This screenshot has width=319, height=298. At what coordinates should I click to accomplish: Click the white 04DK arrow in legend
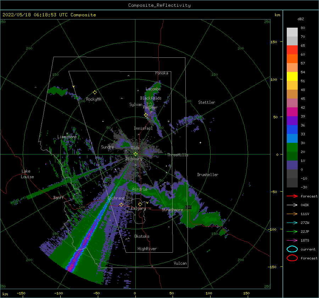tap(292, 205)
